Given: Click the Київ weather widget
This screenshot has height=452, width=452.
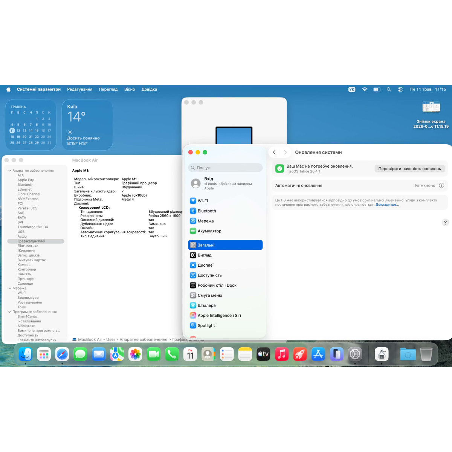Looking at the screenshot, I should (x=87, y=125).
